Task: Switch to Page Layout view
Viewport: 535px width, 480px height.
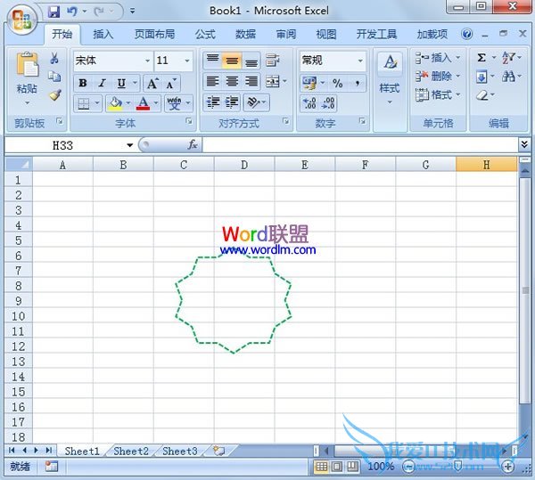Action: pyautogui.click(x=337, y=467)
